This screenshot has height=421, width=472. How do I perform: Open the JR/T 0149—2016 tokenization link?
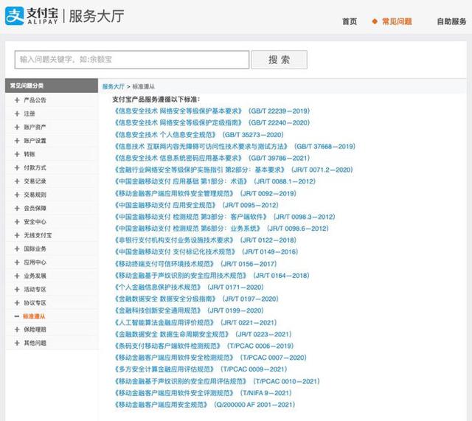[206, 252]
